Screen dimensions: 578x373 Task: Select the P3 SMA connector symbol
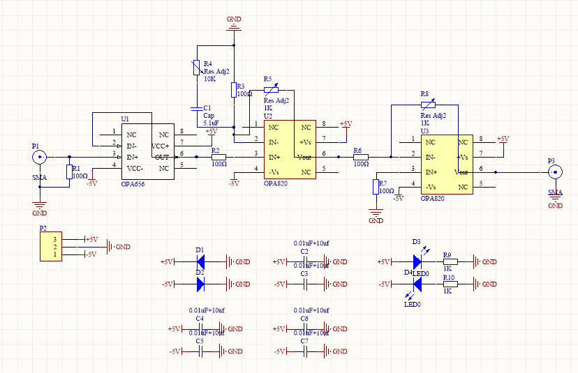tap(555, 172)
